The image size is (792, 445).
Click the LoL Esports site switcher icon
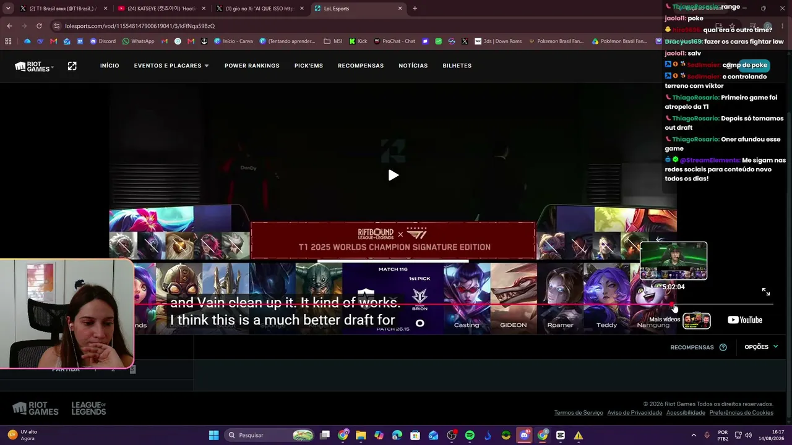72,66
